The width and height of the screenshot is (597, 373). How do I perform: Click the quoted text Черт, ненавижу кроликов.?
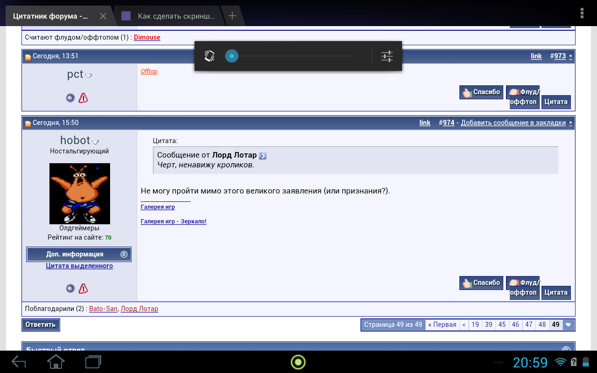(x=206, y=165)
